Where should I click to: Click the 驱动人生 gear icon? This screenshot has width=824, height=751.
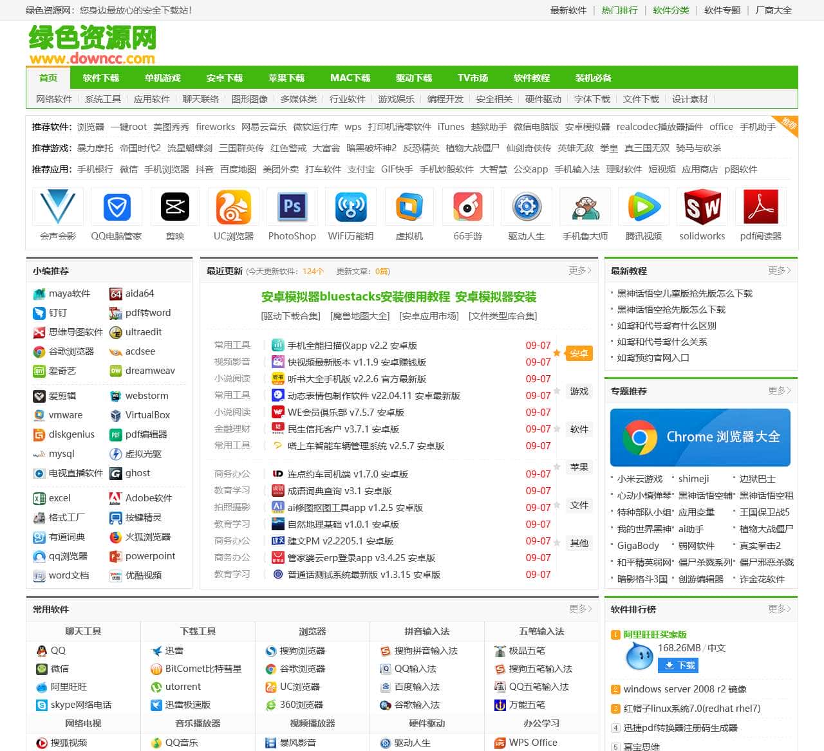click(x=527, y=207)
